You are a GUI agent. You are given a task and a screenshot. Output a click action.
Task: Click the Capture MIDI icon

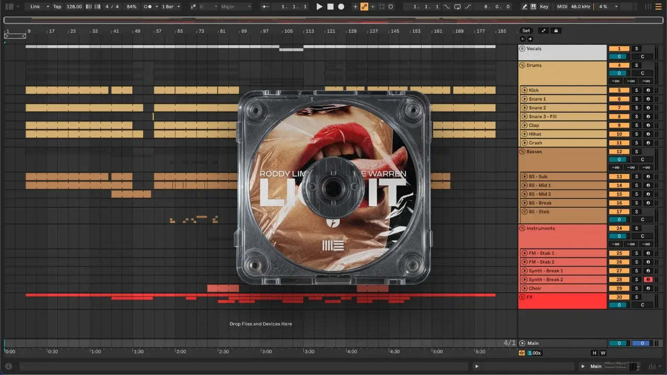[x=382, y=7]
